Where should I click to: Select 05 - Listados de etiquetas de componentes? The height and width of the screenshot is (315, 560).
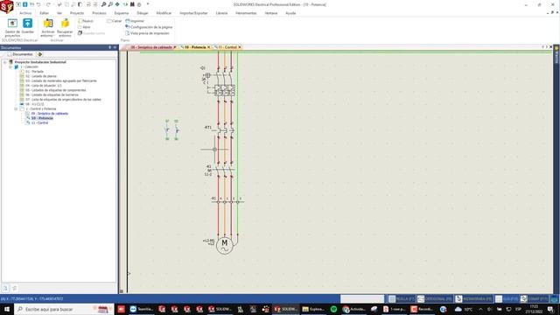click(x=55, y=90)
